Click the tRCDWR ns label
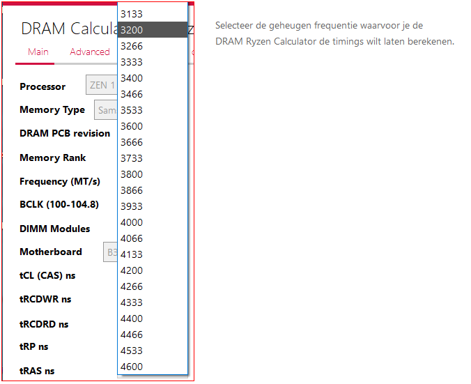This screenshot has height=384, width=471. coord(45,299)
